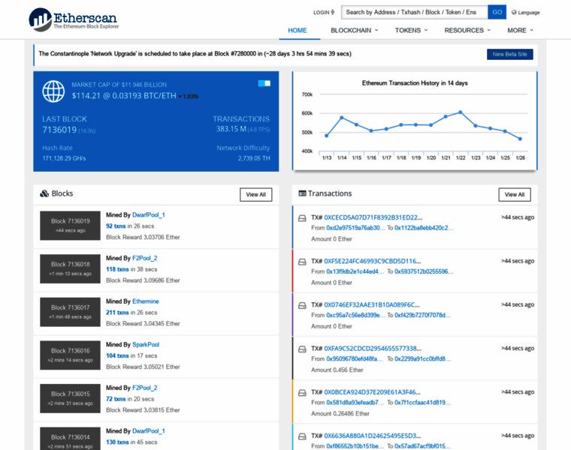Focus the search by address input field
Screen dimensions: 571x450
(415, 12)
